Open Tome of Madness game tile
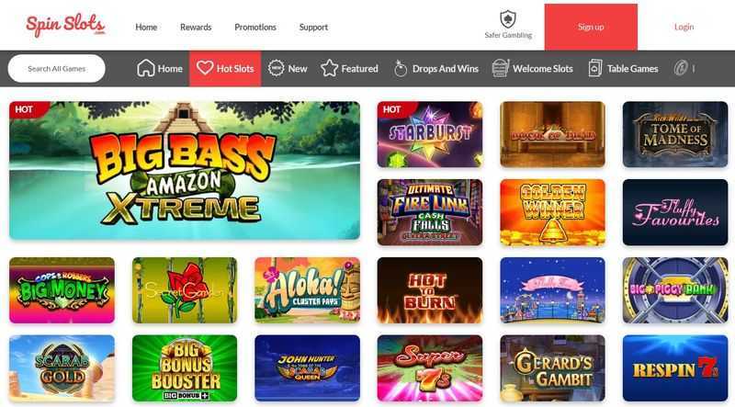The image size is (735, 407). click(675, 134)
